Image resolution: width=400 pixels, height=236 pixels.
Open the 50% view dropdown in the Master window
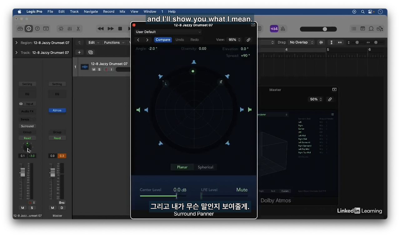tap(316, 99)
